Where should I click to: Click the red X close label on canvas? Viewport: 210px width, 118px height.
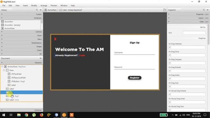tap(55, 39)
